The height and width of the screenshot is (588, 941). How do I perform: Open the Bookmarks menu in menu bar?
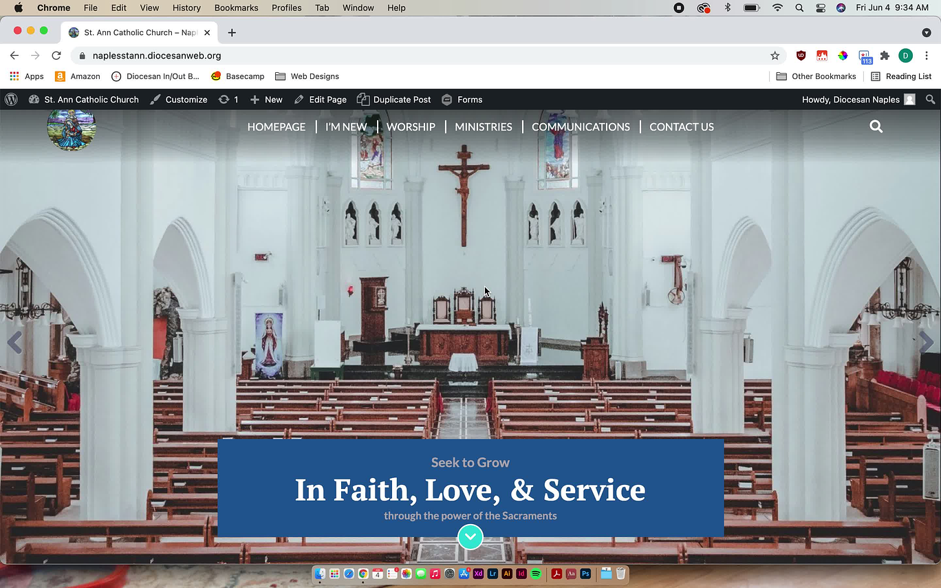[236, 8]
